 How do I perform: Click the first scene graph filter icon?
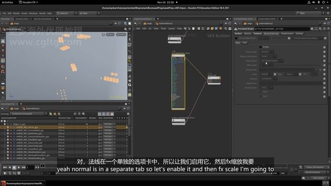(x=51, y=114)
